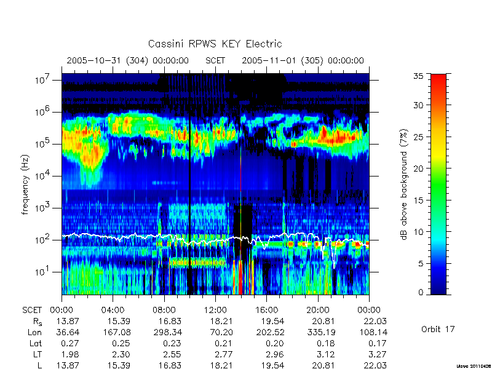Click the "13.87" value in the Rs row
The height and width of the screenshot is (369, 492).
click(68, 321)
